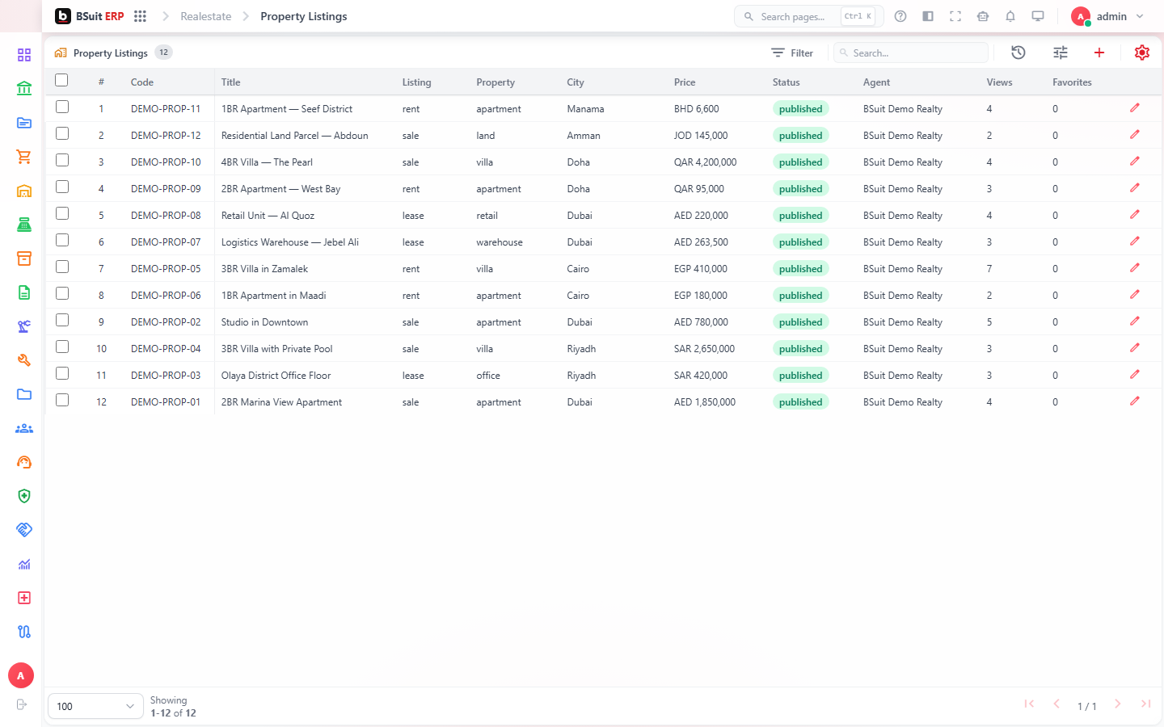This screenshot has height=727, width=1164.
Task: Click price 'JOD 145,000'
Action: [x=701, y=136]
